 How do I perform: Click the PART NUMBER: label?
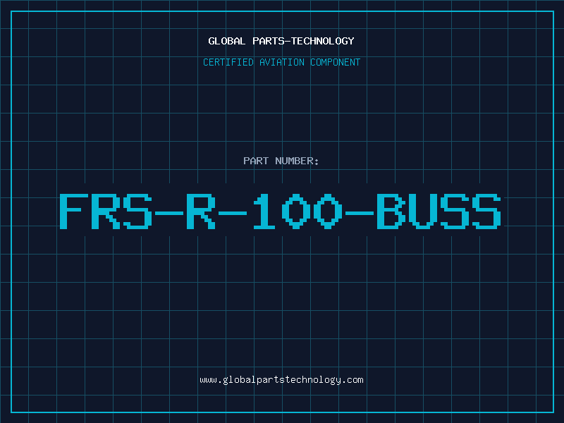[281, 161]
